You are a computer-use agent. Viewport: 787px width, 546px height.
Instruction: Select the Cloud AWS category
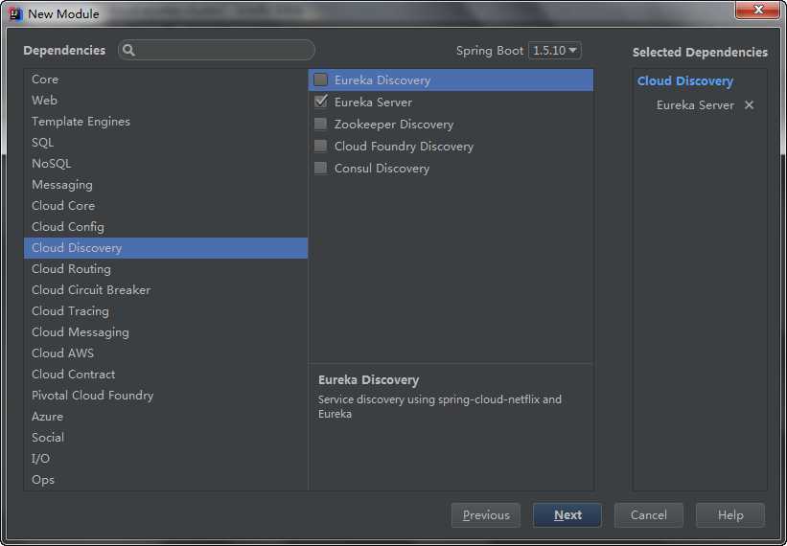[166, 353]
